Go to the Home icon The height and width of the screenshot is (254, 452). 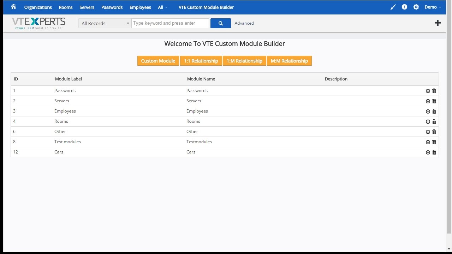point(13,7)
